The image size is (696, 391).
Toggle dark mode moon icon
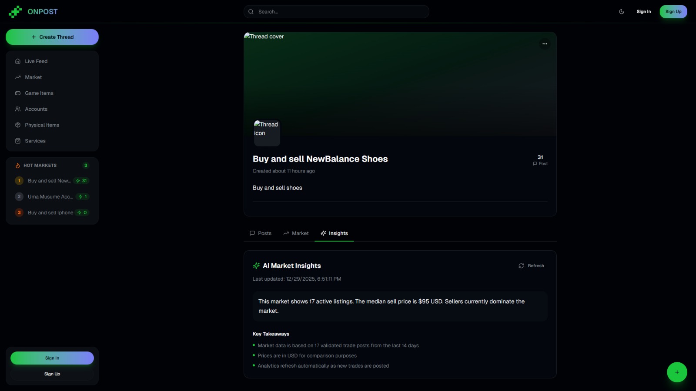[x=622, y=12]
